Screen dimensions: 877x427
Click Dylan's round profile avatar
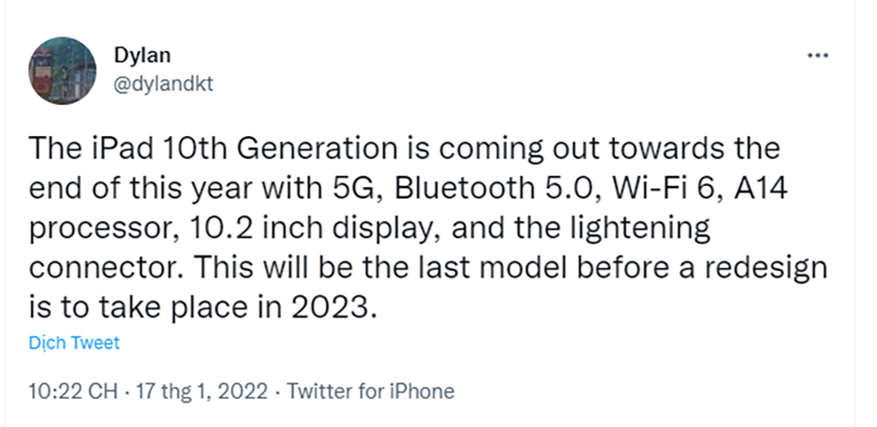(x=62, y=71)
